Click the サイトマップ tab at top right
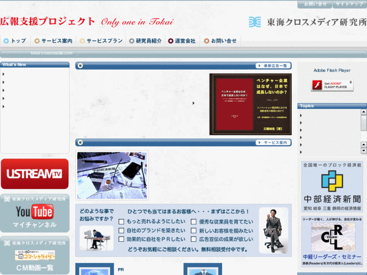The width and height of the screenshot is (367, 275). click(x=350, y=4)
